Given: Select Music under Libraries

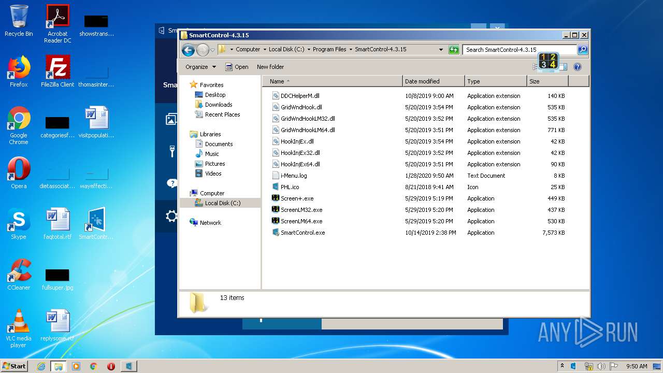Looking at the screenshot, I should 212,154.
